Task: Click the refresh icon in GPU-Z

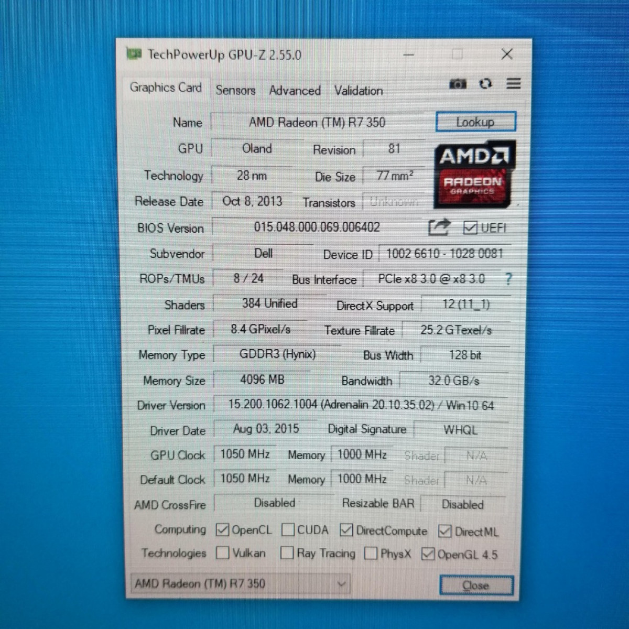Action: [x=485, y=83]
